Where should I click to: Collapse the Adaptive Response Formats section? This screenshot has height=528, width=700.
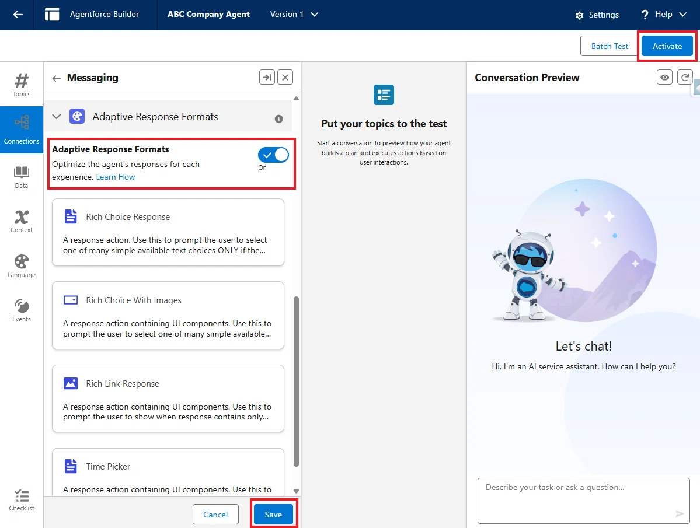pyautogui.click(x=56, y=116)
